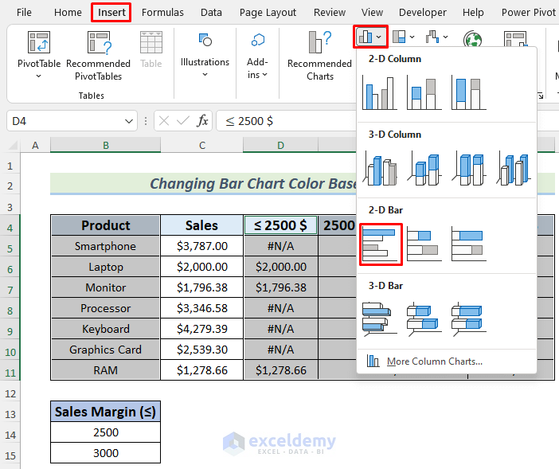Choose the 3-D Stacked Column chart
Screen dimensions: 559x469
tap(424, 168)
